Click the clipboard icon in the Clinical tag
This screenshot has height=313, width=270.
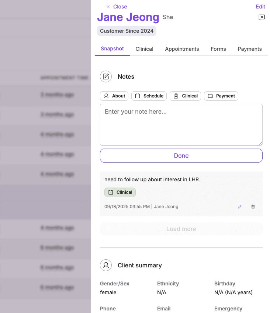tap(110, 192)
